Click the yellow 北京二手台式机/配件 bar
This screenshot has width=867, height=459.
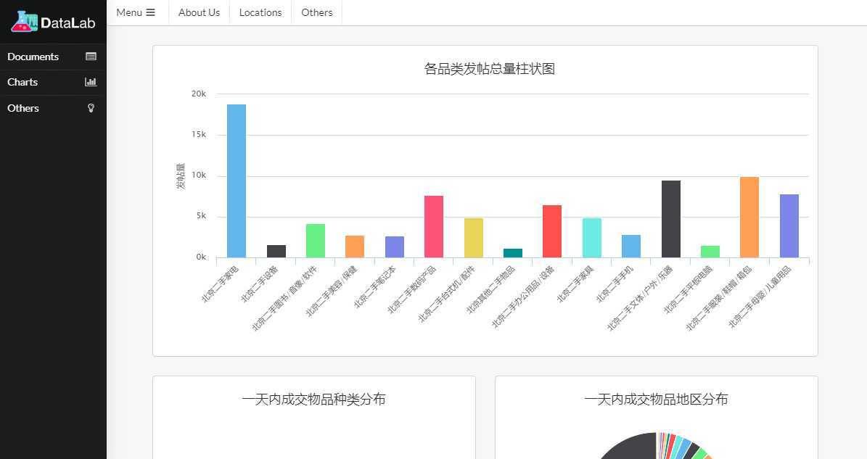click(x=474, y=238)
